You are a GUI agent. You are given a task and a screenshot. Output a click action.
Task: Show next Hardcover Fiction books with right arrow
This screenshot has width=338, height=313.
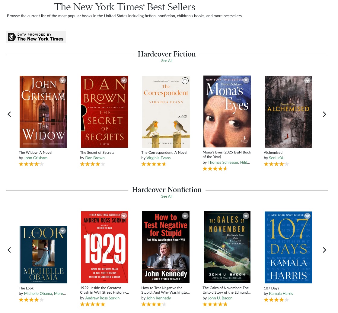coord(324,114)
